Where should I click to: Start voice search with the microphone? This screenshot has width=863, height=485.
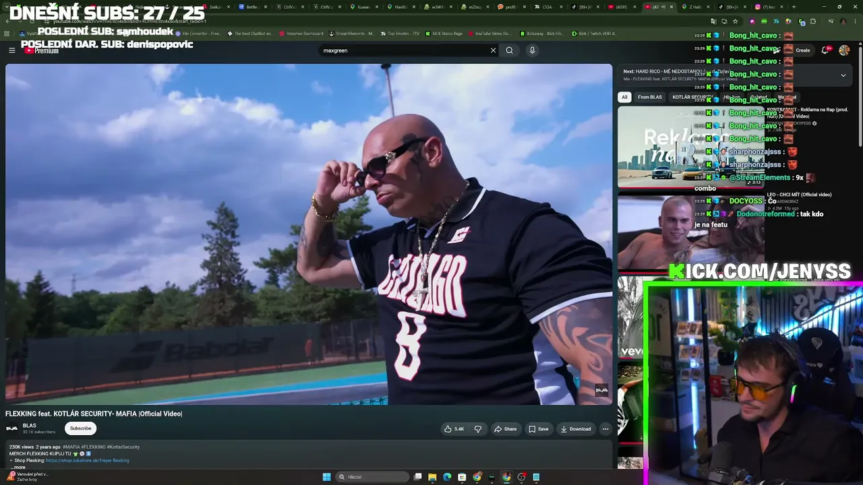532,50
